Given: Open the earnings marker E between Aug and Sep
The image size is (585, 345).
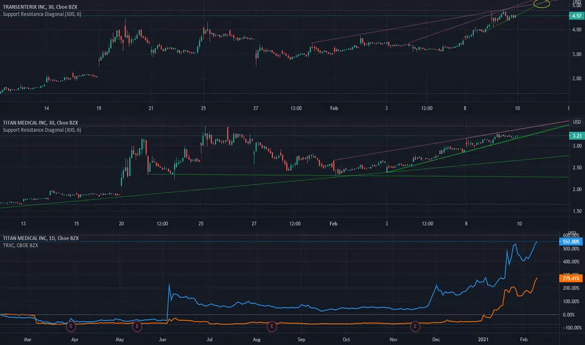Looking at the screenshot, I should pos(272,327).
